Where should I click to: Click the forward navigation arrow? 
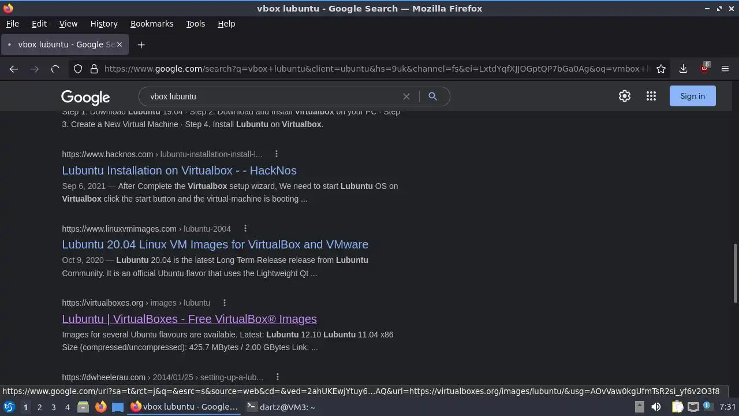35,69
